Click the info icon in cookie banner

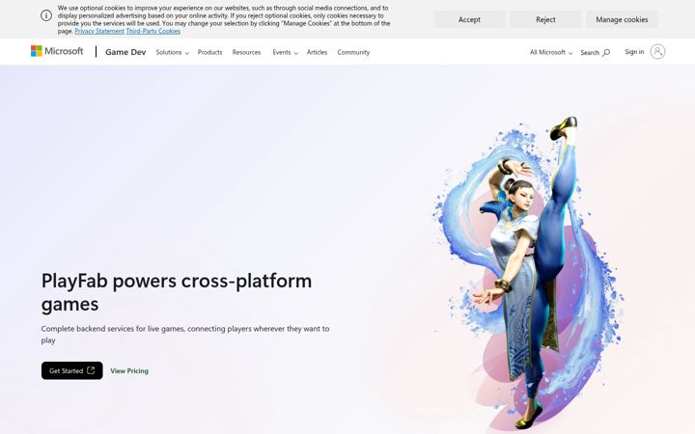pos(46,15)
